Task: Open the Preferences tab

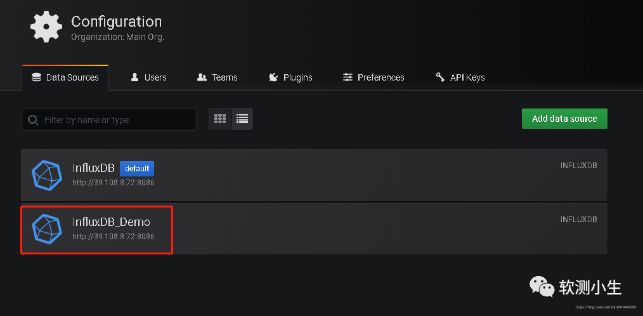Action: [373, 77]
